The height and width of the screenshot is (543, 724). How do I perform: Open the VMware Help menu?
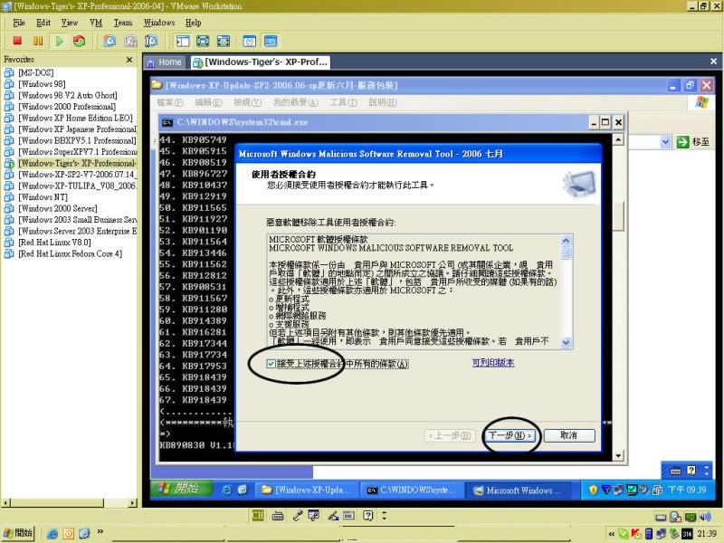(x=194, y=23)
